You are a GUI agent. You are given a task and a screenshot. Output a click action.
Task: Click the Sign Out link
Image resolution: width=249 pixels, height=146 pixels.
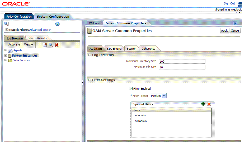coord(229,3)
